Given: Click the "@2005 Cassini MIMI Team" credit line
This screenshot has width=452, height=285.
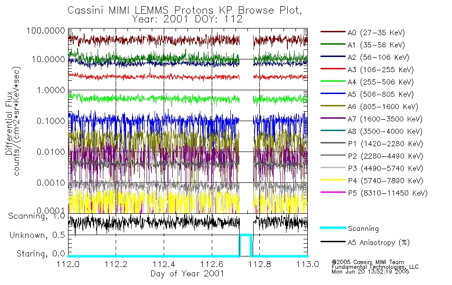Looking at the screenshot, I should pyautogui.click(x=367, y=262).
